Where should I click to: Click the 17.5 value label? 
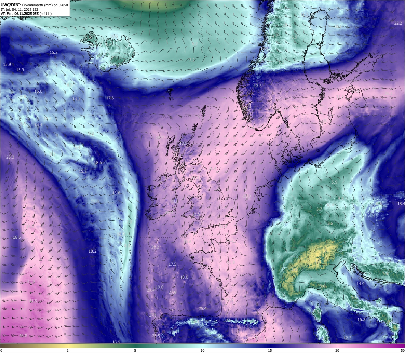pyautogui.click(x=172, y=264)
